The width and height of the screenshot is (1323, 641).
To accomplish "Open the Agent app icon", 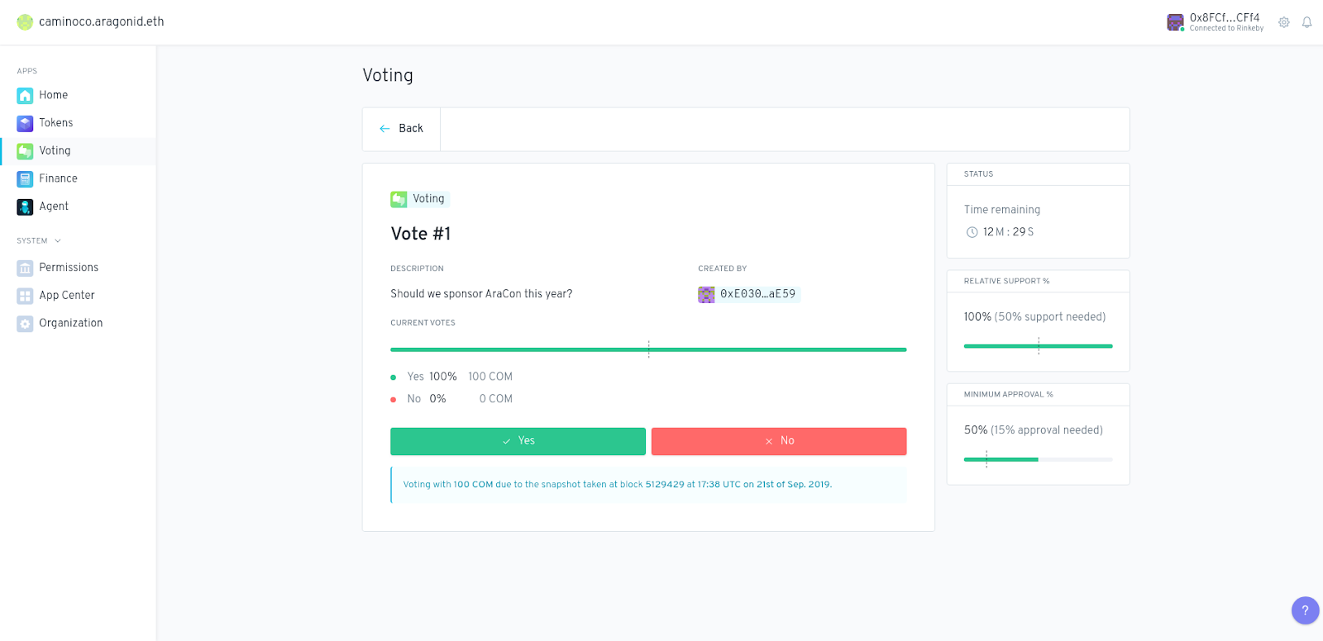I will (25, 207).
